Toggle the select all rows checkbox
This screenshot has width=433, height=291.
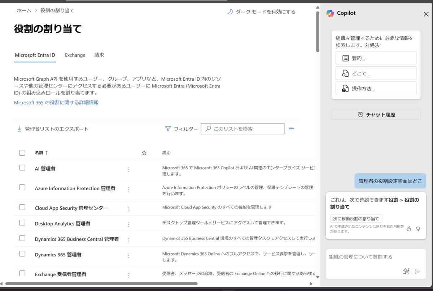pyautogui.click(x=22, y=153)
